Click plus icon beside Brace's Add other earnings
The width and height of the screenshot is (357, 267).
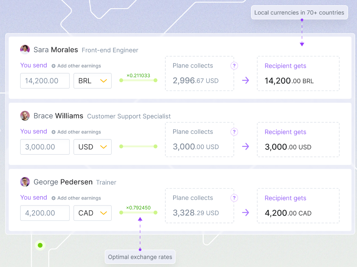click(53, 132)
